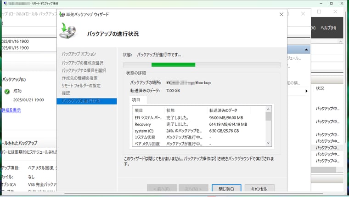Click the 7.00 GB transferred value

[173, 91]
